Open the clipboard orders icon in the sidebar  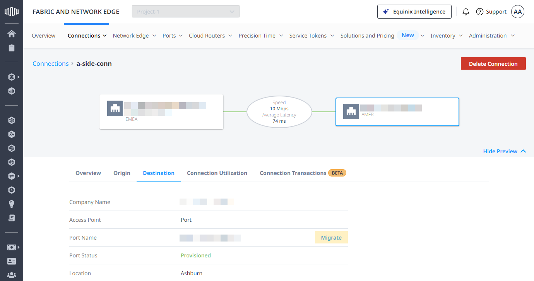[12, 48]
